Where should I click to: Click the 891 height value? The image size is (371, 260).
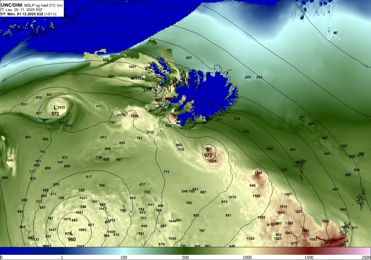(228, 215)
